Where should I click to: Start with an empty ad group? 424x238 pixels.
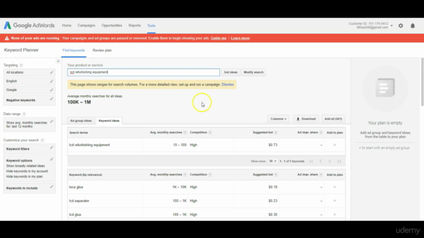click(x=384, y=148)
